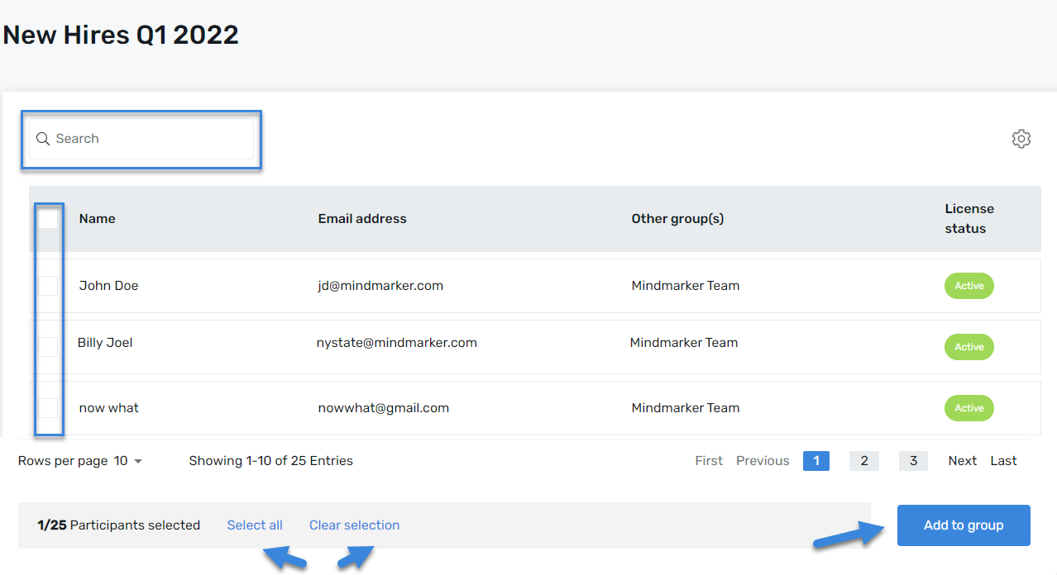Return to First page
This screenshot has width=1057, height=575.
pyautogui.click(x=708, y=461)
